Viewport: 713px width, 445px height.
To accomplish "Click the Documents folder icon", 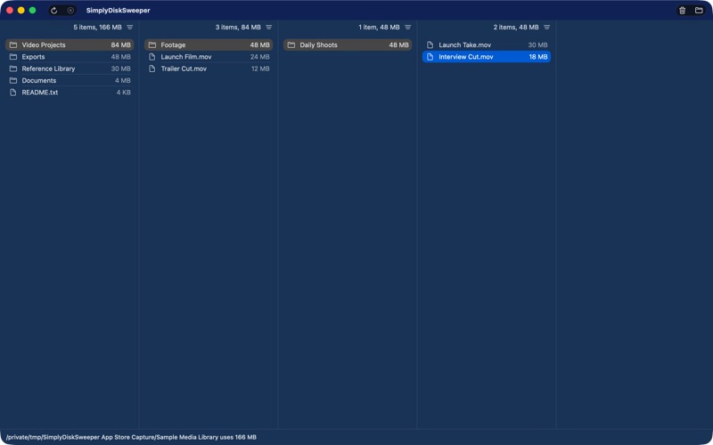I will (x=13, y=80).
